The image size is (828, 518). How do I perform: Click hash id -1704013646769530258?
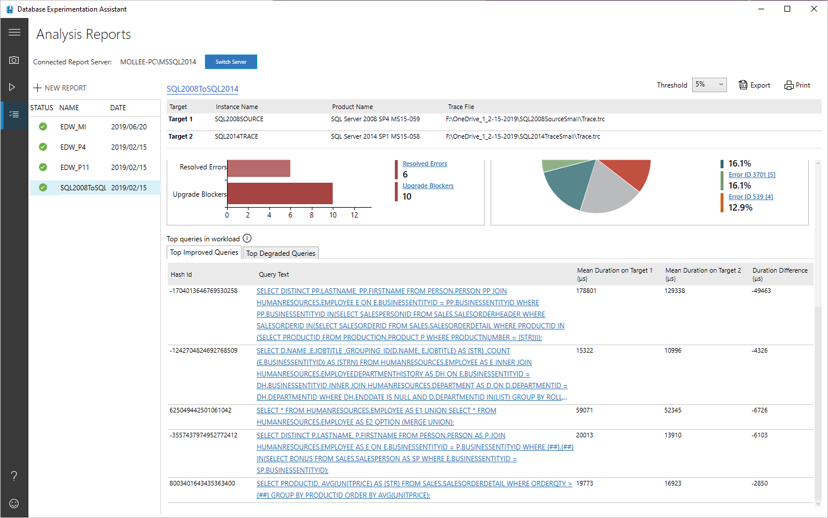point(203,291)
